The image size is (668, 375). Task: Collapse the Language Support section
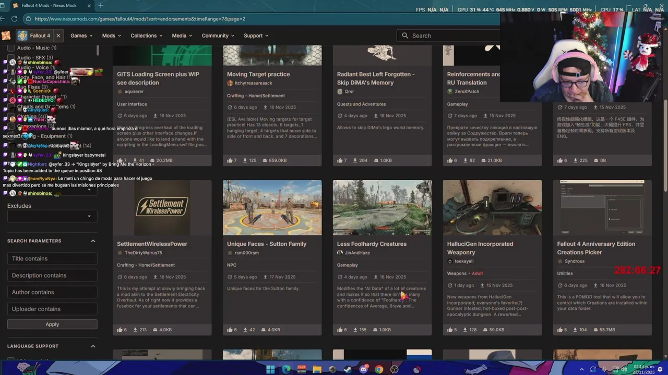[93, 346]
